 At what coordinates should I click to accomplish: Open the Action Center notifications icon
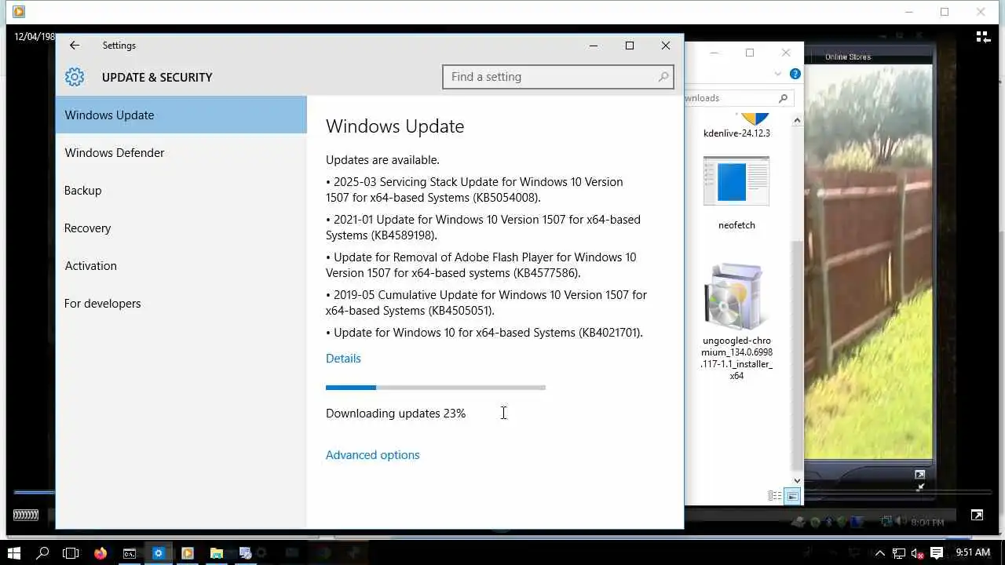[x=936, y=553]
